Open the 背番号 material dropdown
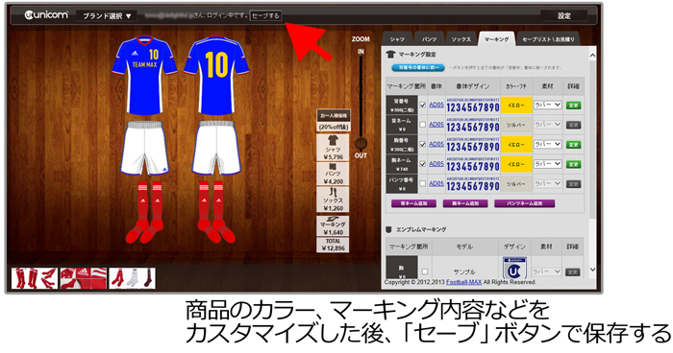 click(547, 105)
